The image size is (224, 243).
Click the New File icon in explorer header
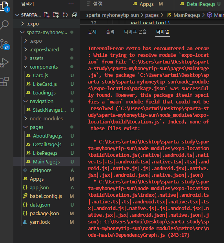click(x=46, y=15)
